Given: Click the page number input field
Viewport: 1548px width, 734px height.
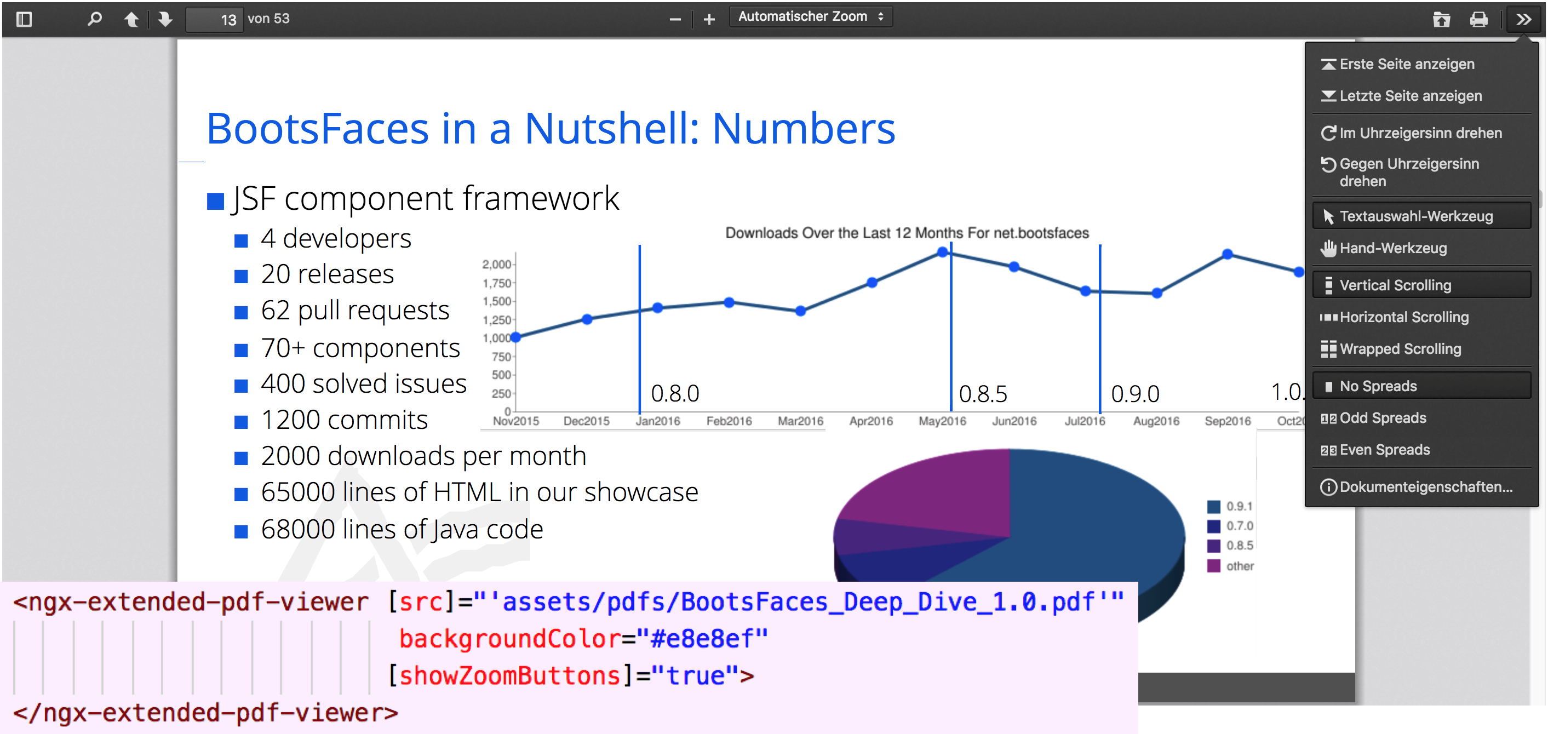Looking at the screenshot, I should coord(215,18).
